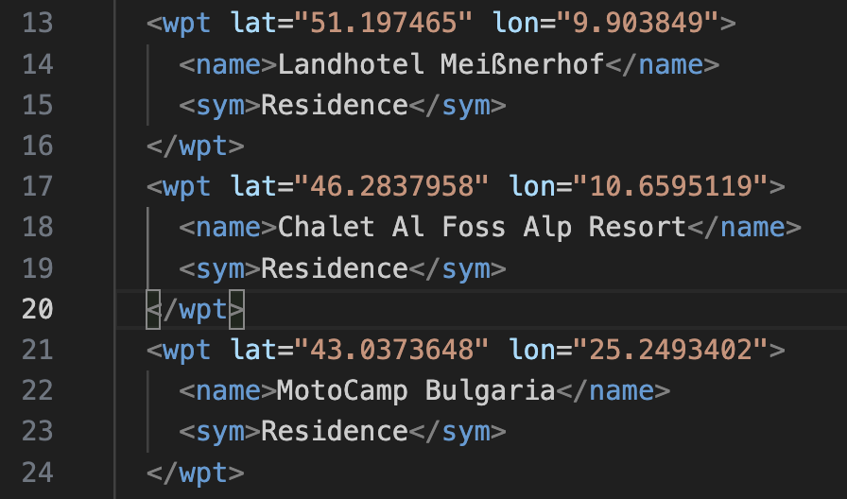Viewport: 847px width, 499px height.
Task: Click line number 13 in the gutter
Action: (37, 24)
